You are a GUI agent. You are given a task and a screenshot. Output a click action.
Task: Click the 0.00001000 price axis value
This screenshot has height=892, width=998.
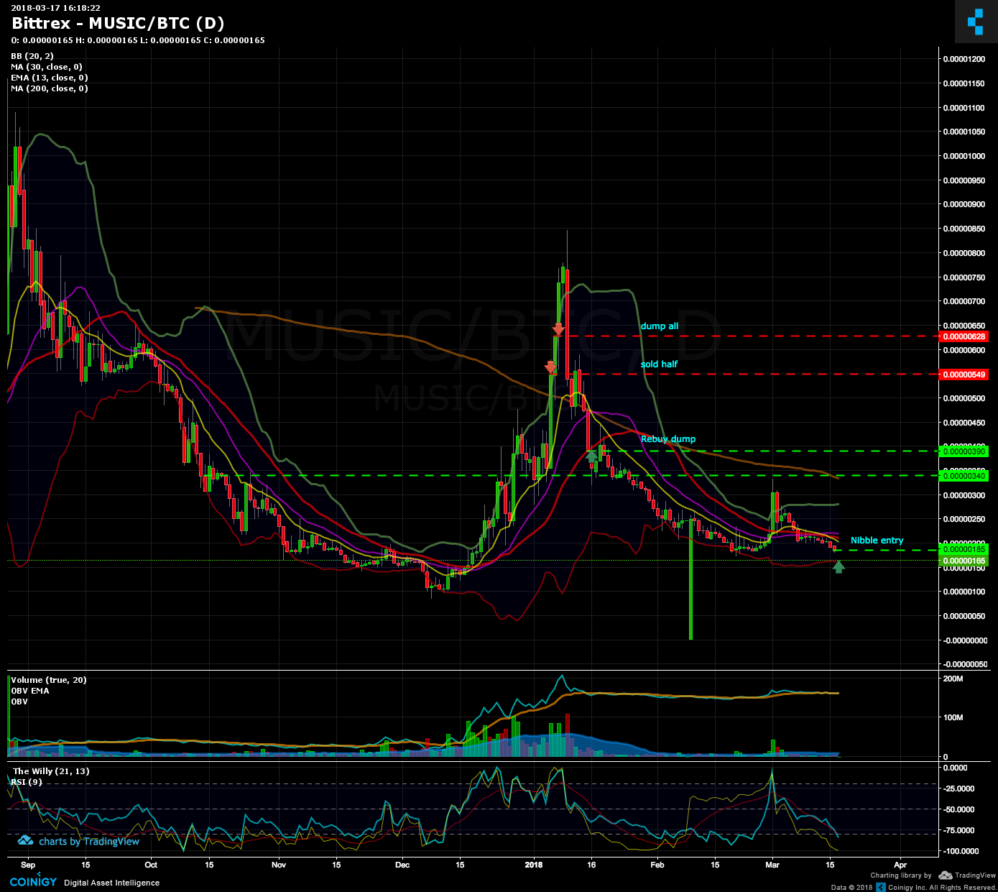(964, 156)
